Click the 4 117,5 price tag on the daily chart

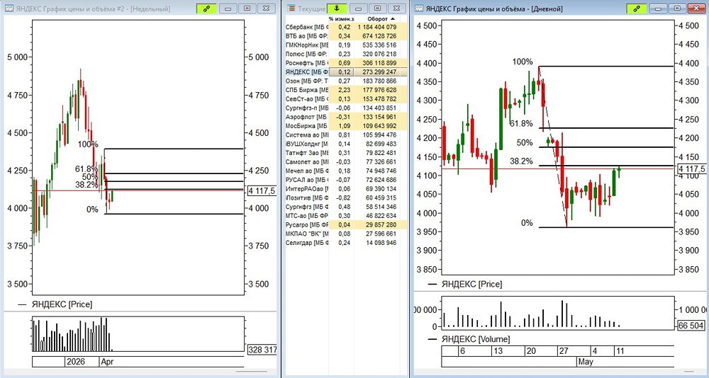(x=691, y=169)
